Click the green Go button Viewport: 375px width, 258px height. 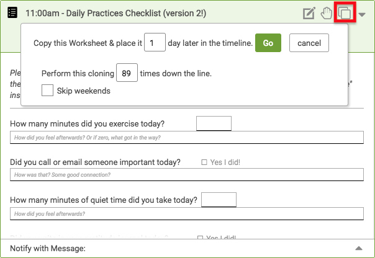pyautogui.click(x=268, y=43)
